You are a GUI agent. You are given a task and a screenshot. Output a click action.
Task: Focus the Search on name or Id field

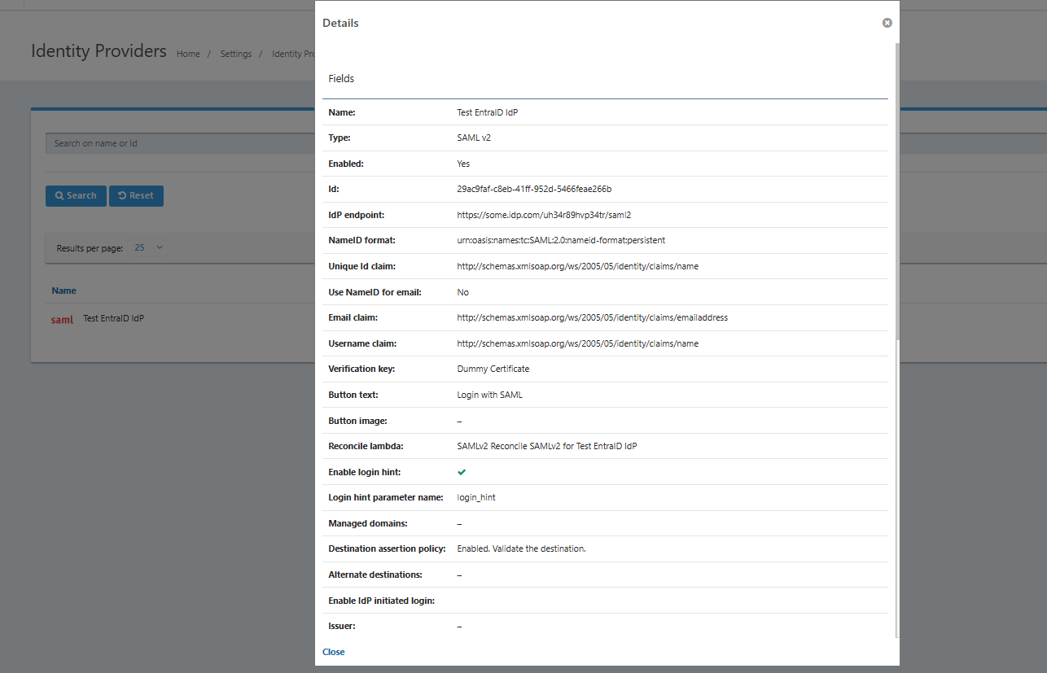[179, 144]
